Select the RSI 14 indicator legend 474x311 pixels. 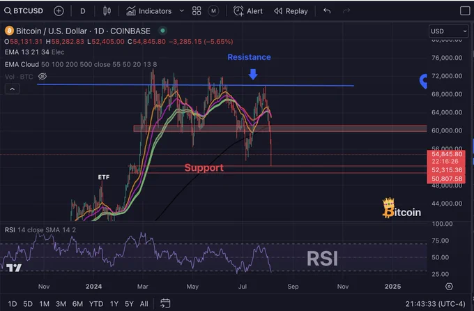40,229
